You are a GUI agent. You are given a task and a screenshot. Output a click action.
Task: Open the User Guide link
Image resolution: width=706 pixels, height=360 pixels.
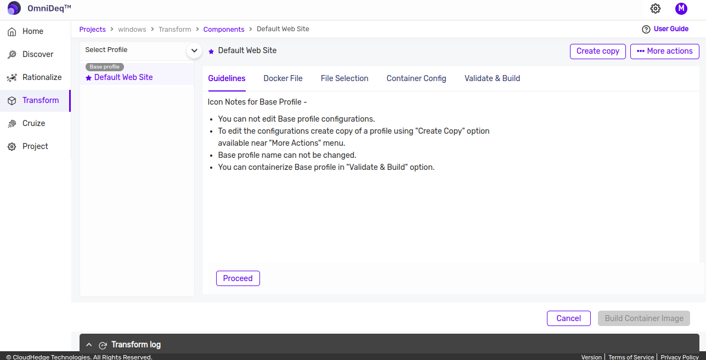tap(665, 29)
